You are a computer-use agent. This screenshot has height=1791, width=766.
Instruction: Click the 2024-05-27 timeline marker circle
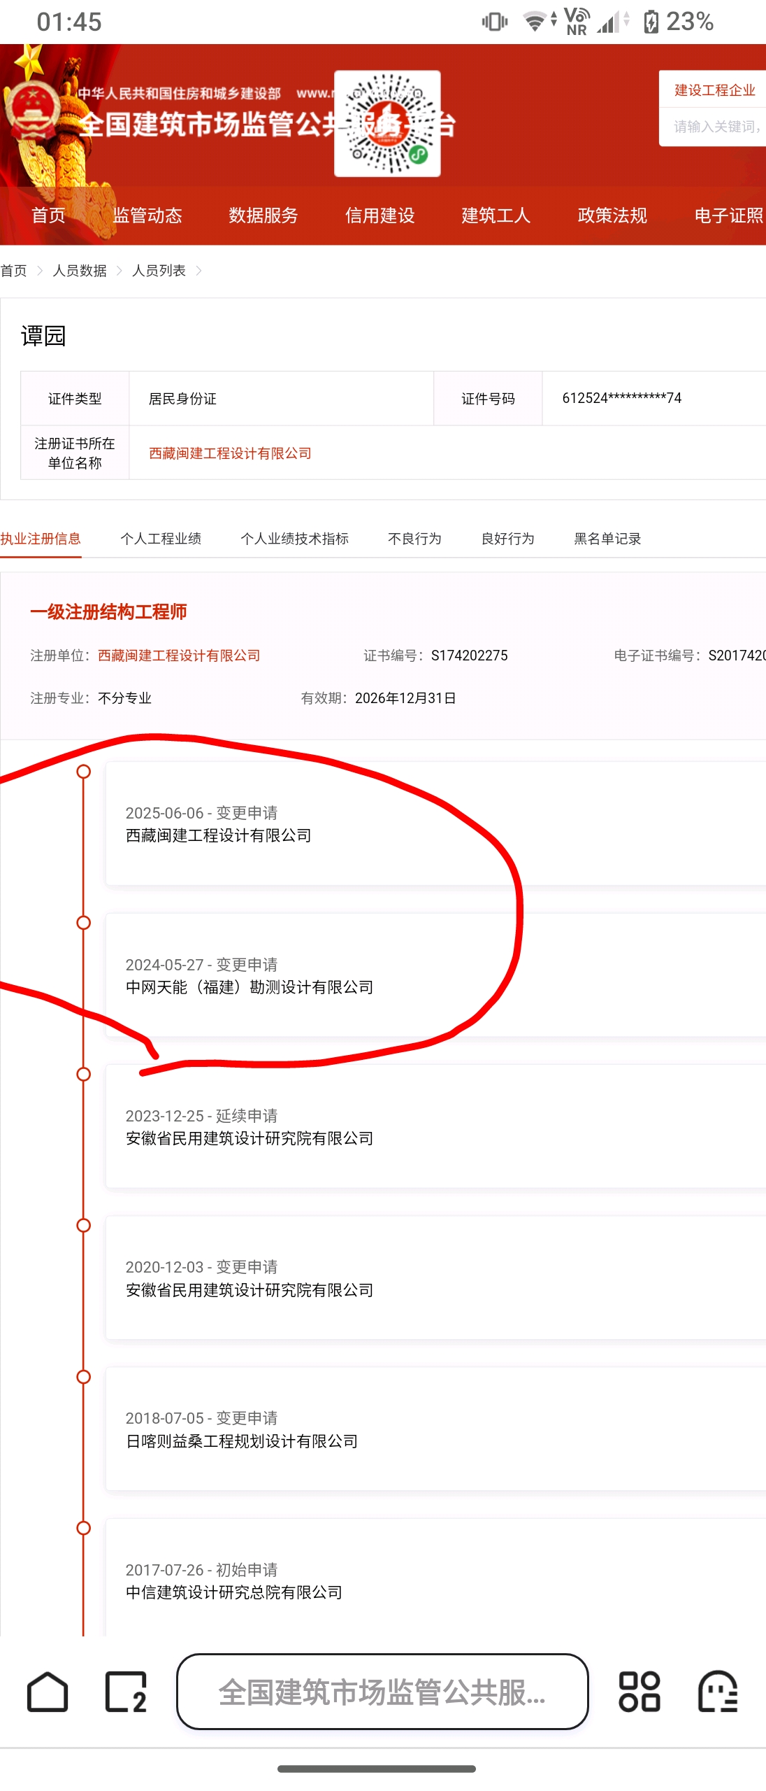point(83,923)
